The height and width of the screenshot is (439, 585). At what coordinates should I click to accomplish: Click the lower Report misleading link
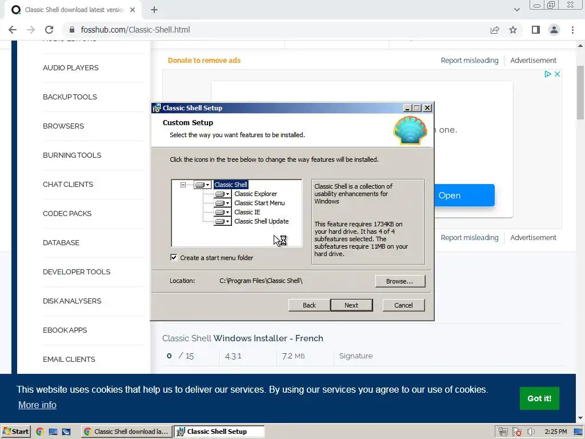(470, 238)
